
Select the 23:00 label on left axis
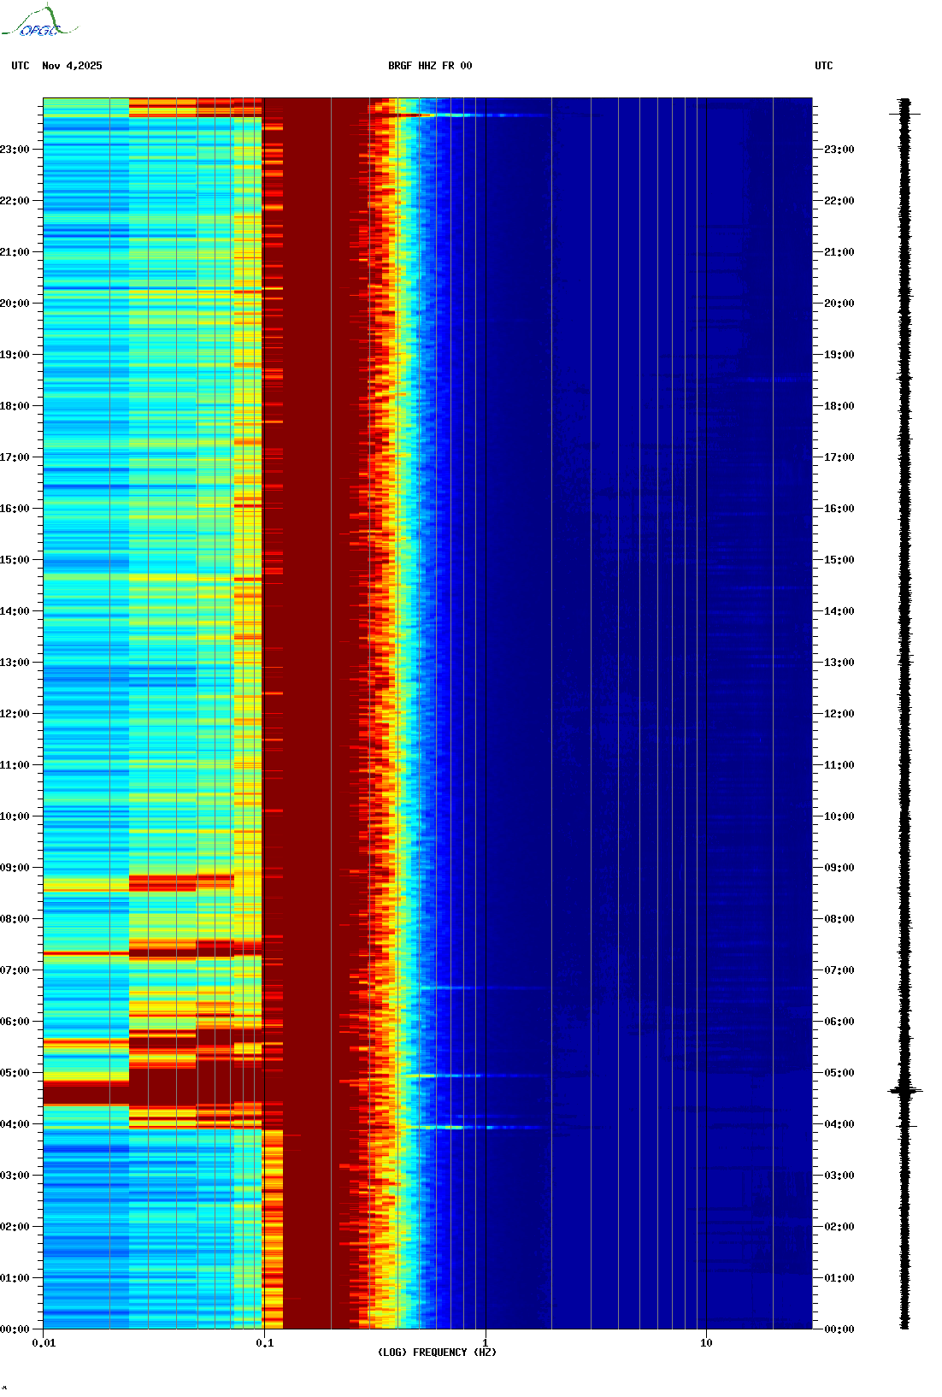(x=15, y=150)
